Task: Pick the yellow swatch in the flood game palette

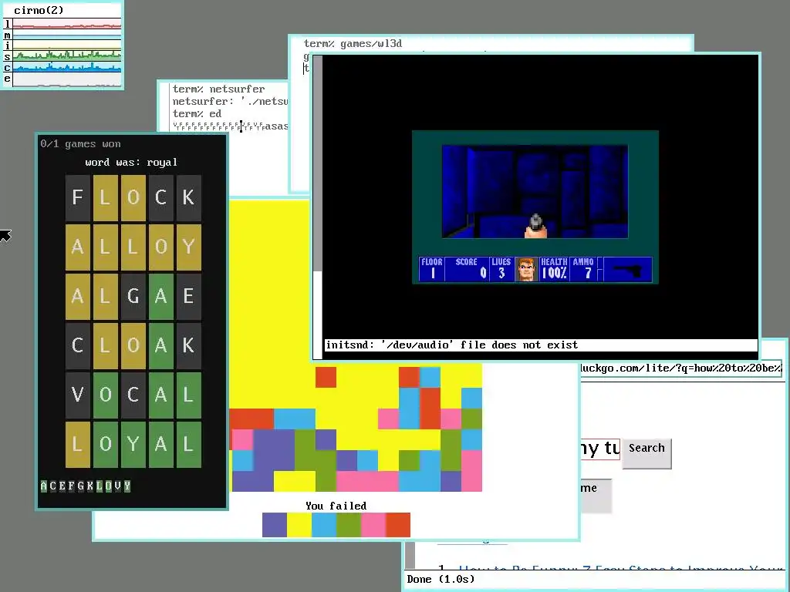Action: 299,525
